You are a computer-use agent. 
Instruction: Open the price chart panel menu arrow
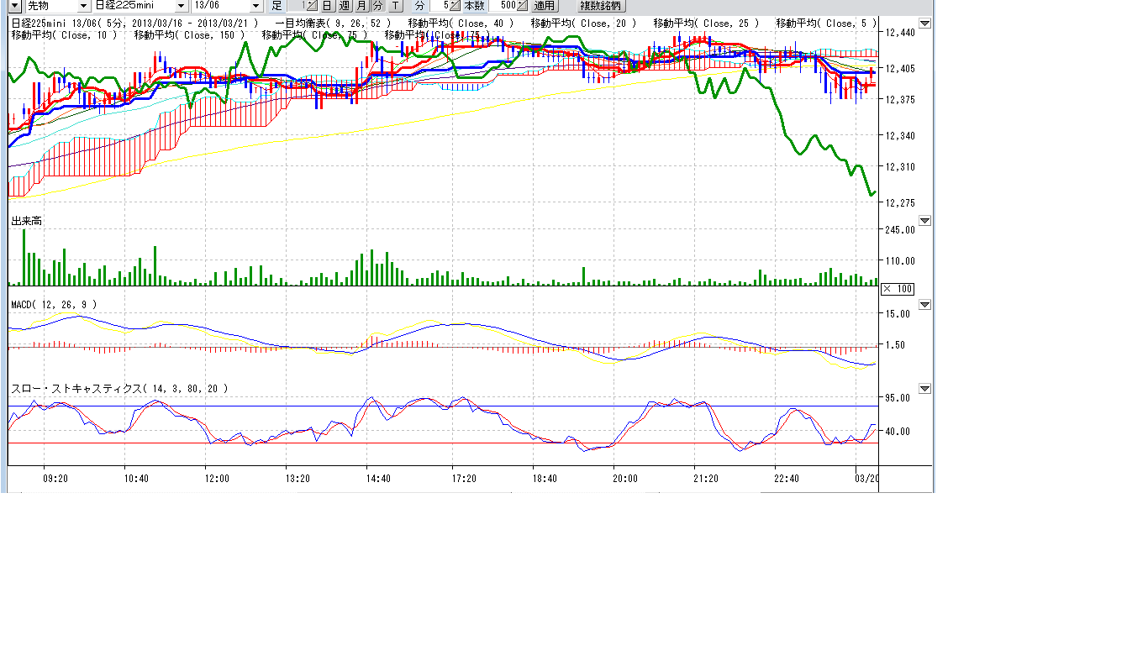pos(924,24)
